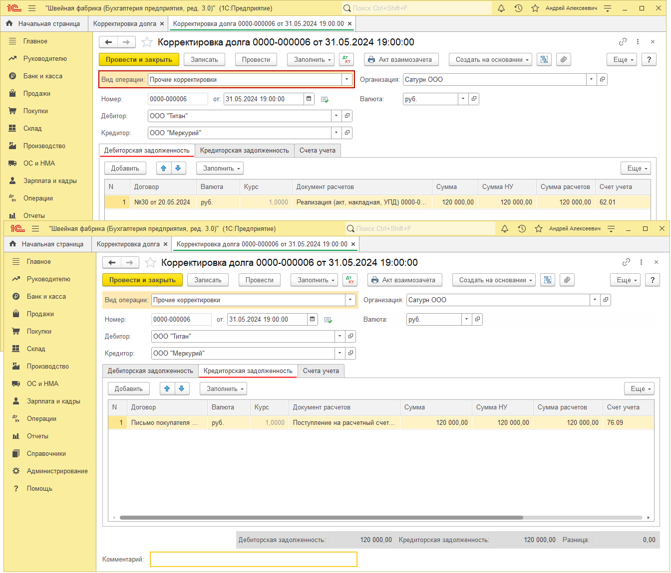The height and width of the screenshot is (573, 671).
Task: Open attached files via paperclip icon in the upper window
Action: (x=563, y=60)
